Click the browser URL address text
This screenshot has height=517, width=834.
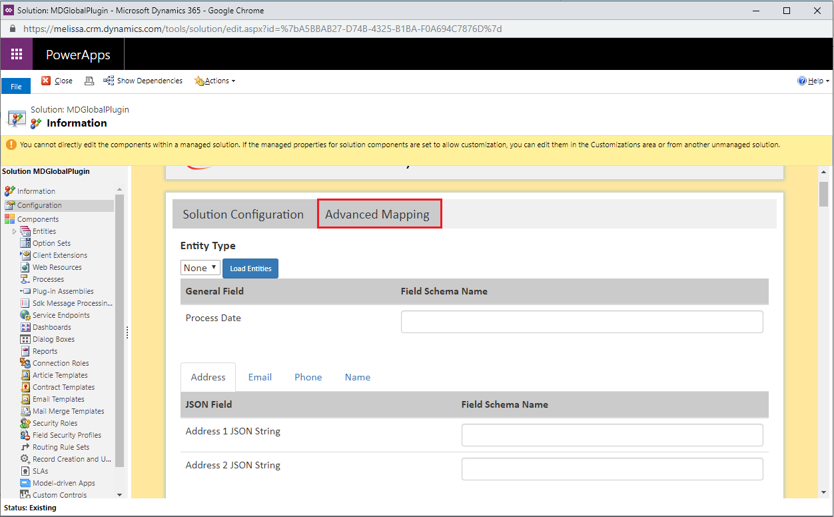pyautogui.click(x=262, y=29)
